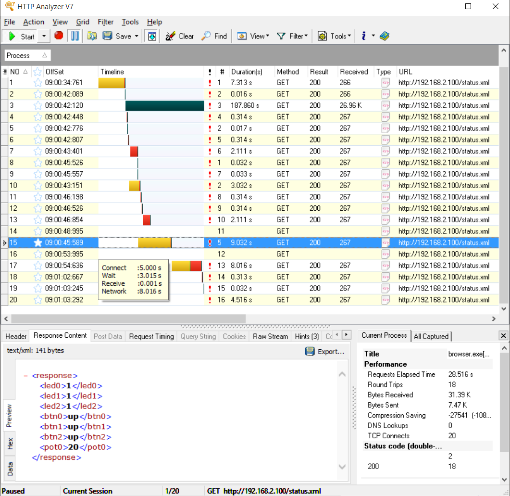This screenshot has width=510, height=496.
Task: Click the row 3 dark green timeline bar
Action: (164, 105)
